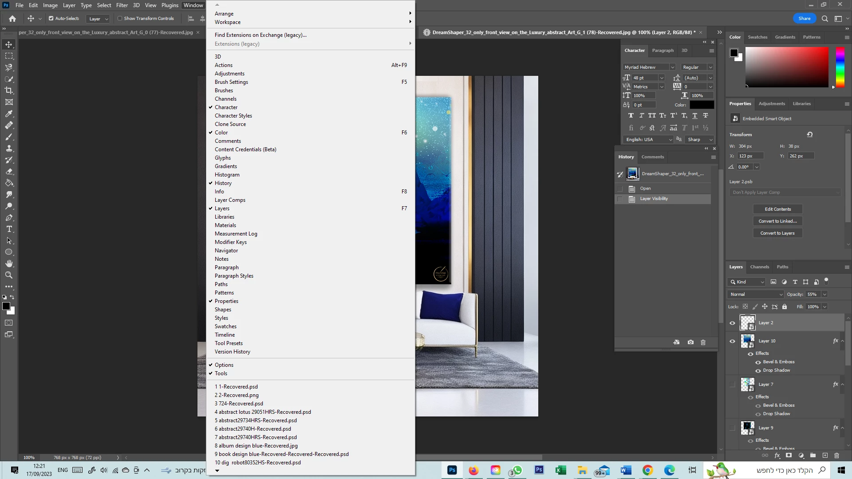Open the Myriad Hebrew font dropdown
Screen dimensions: 852x479
click(649, 67)
